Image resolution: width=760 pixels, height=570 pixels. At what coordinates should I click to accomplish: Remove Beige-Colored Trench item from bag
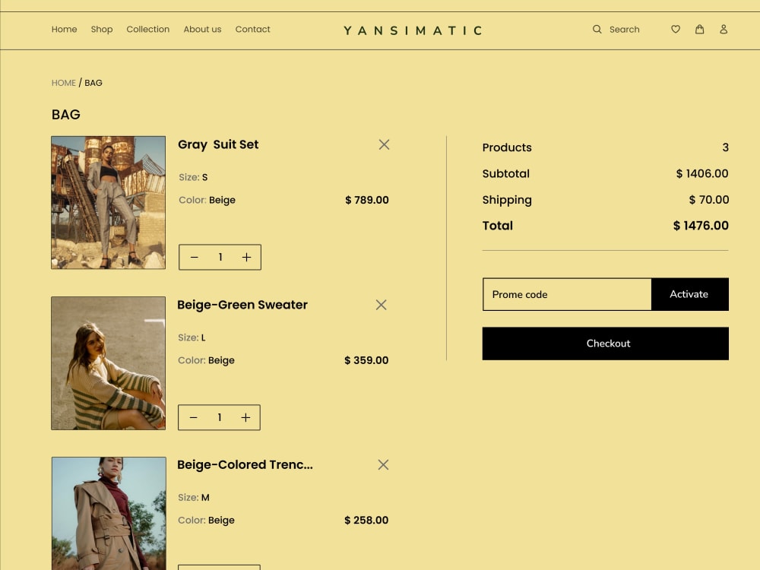(383, 464)
